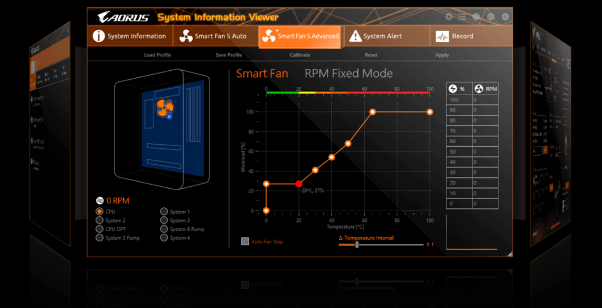Click Load Profile
This screenshot has width=602, height=308.
[x=157, y=55]
